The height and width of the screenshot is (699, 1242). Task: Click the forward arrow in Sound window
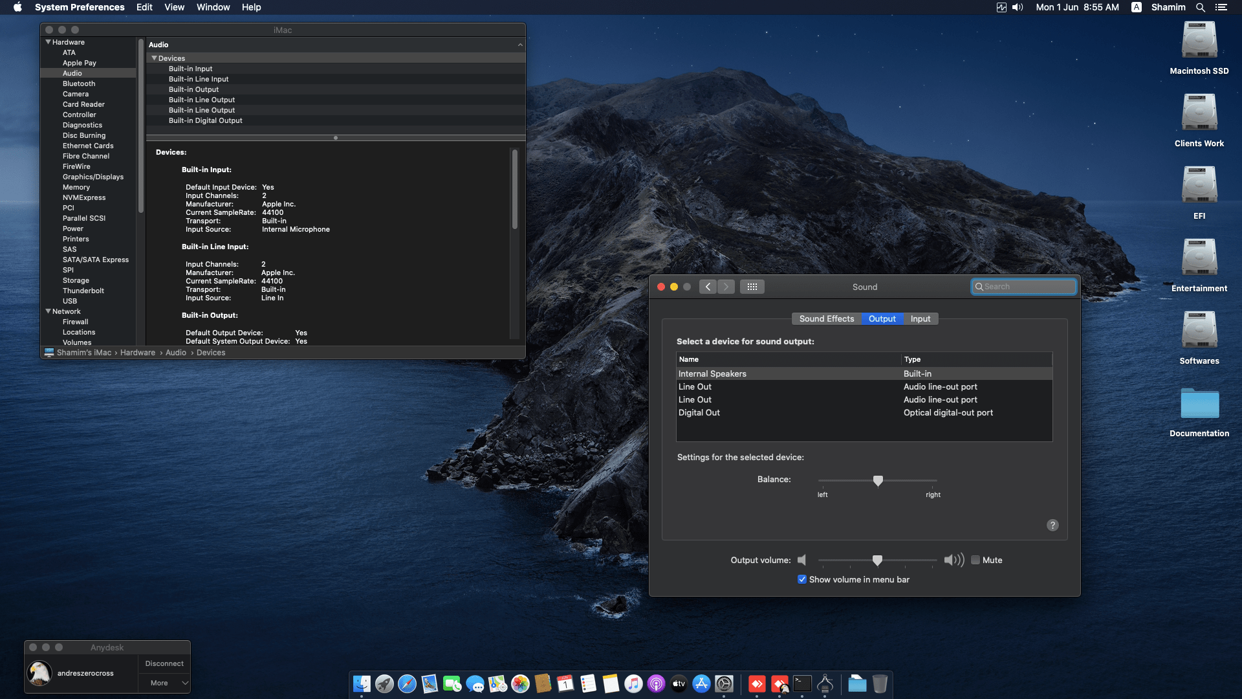click(x=726, y=287)
